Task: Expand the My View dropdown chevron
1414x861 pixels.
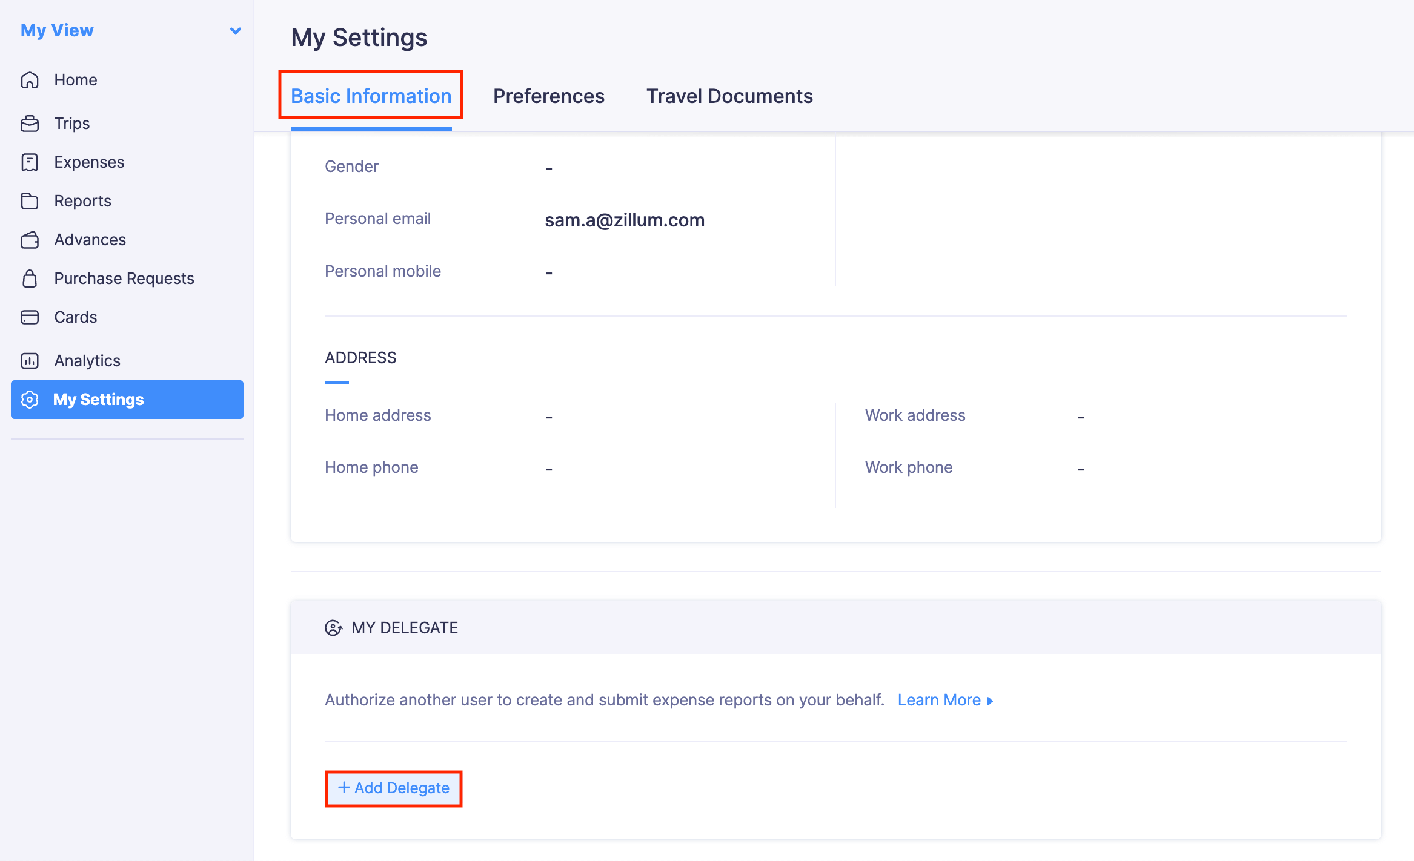Action: point(236,30)
